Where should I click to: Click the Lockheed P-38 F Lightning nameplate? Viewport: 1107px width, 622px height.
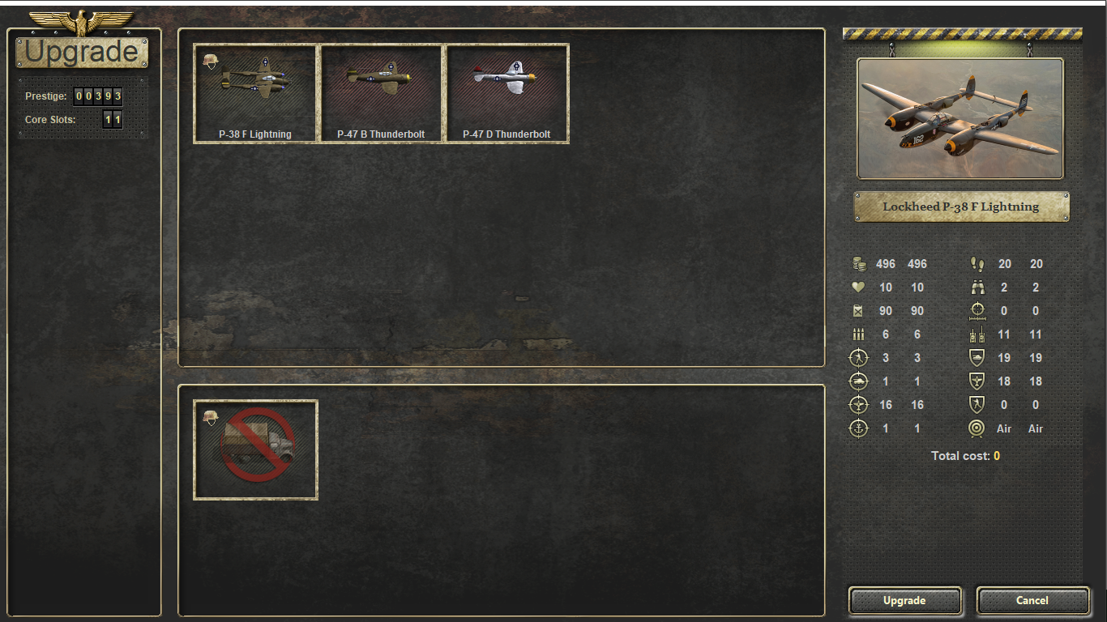pyautogui.click(x=961, y=207)
